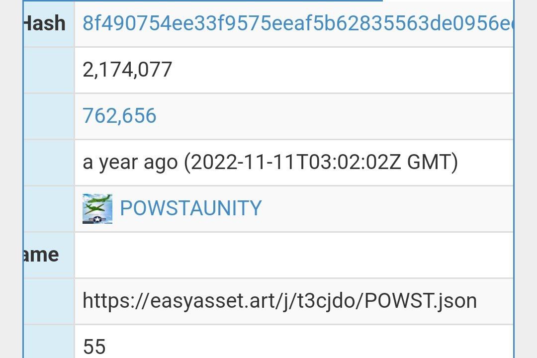Viewport: 537px width, 358px height.
Task: Click the blue header cell beside the timestamp
Action: pos(49,163)
